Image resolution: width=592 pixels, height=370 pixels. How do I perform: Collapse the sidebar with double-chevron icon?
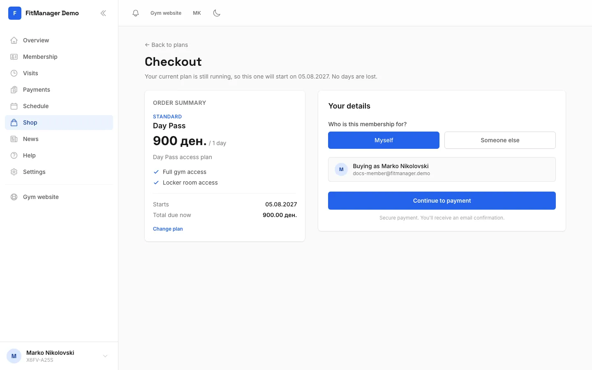tap(103, 13)
